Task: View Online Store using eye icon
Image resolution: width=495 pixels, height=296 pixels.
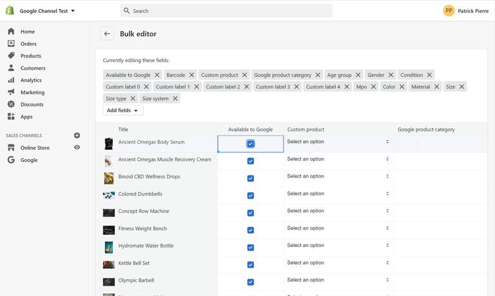Action: pos(77,148)
